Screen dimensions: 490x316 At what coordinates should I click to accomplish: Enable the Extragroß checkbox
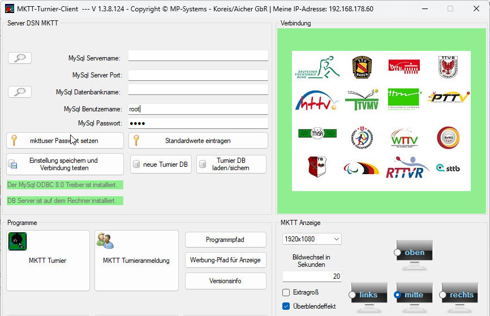(286, 293)
